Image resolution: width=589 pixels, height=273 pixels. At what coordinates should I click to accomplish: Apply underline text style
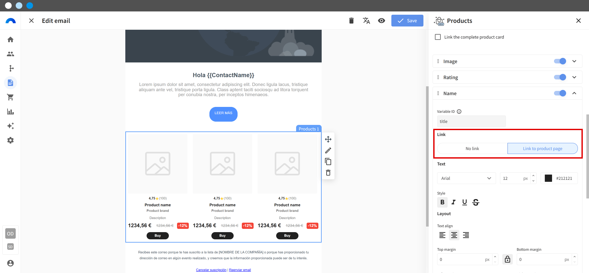coord(465,202)
